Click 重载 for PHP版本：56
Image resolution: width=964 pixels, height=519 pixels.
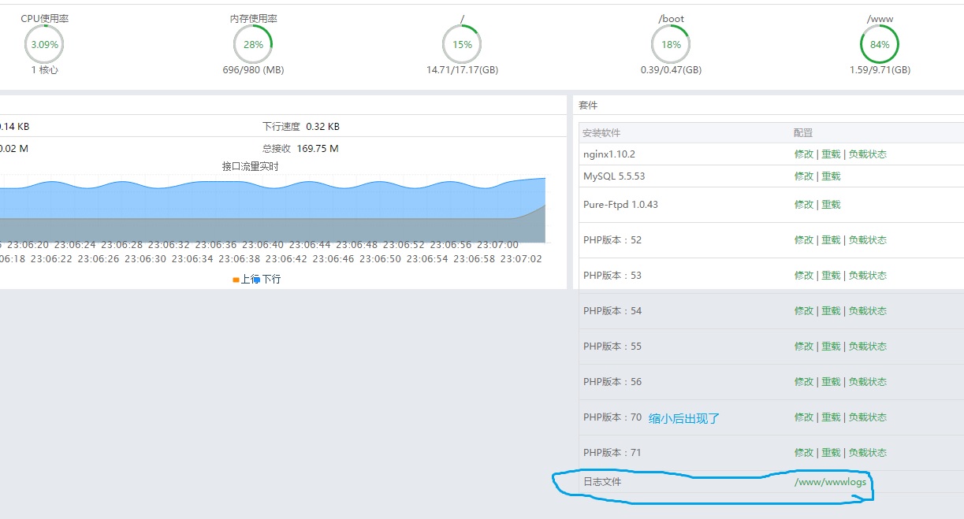[x=831, y=382]
